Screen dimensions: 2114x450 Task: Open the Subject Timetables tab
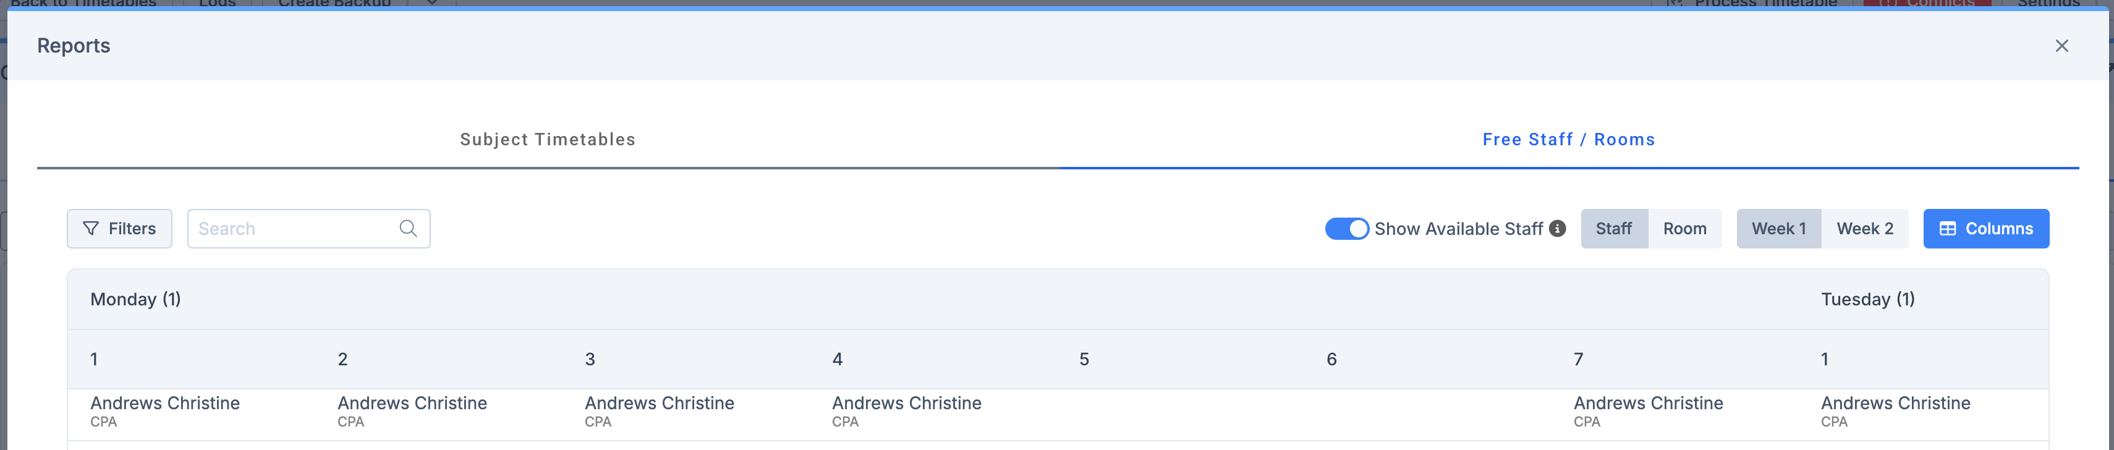pyautogui.click(x=548, y=140)
